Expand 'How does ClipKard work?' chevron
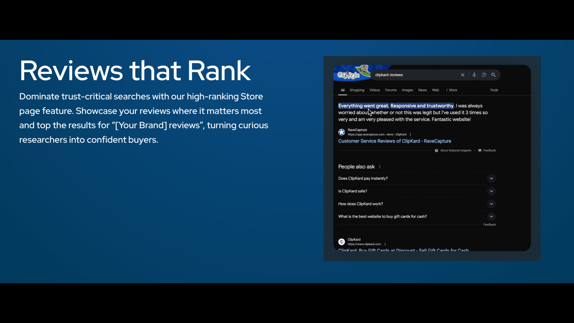 pyautogui.click(x=491, y=204)
